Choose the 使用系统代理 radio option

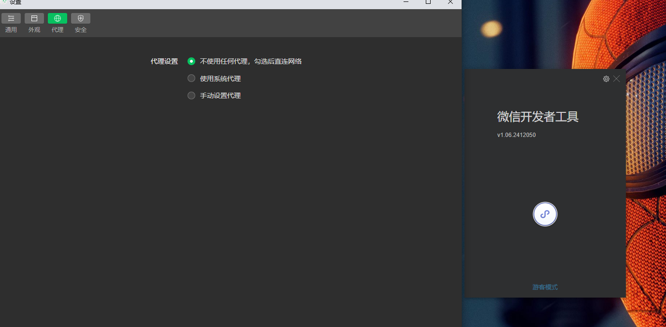click(191, 78)
